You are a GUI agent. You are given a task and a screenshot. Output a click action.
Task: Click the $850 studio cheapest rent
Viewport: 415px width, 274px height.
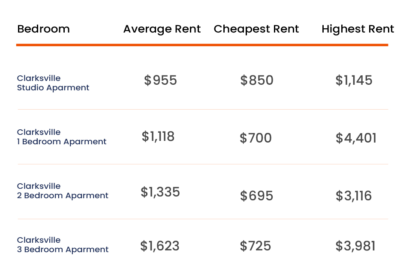(x=257, y=80)
